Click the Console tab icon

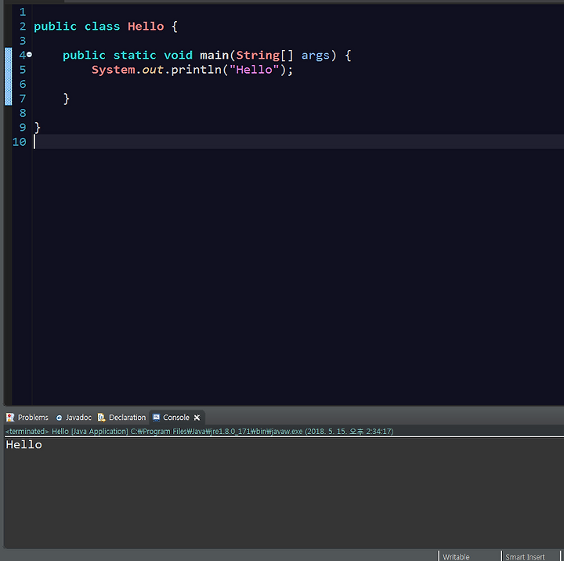(x=156, y=418)
